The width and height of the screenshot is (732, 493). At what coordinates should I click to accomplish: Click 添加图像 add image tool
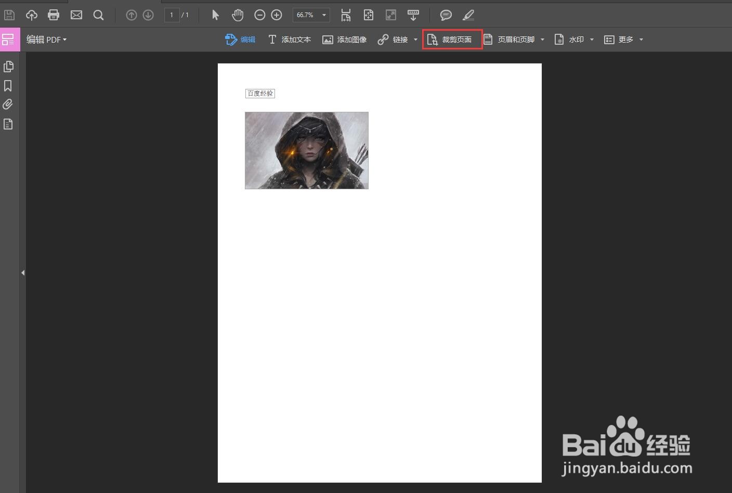tap(345, 40)
